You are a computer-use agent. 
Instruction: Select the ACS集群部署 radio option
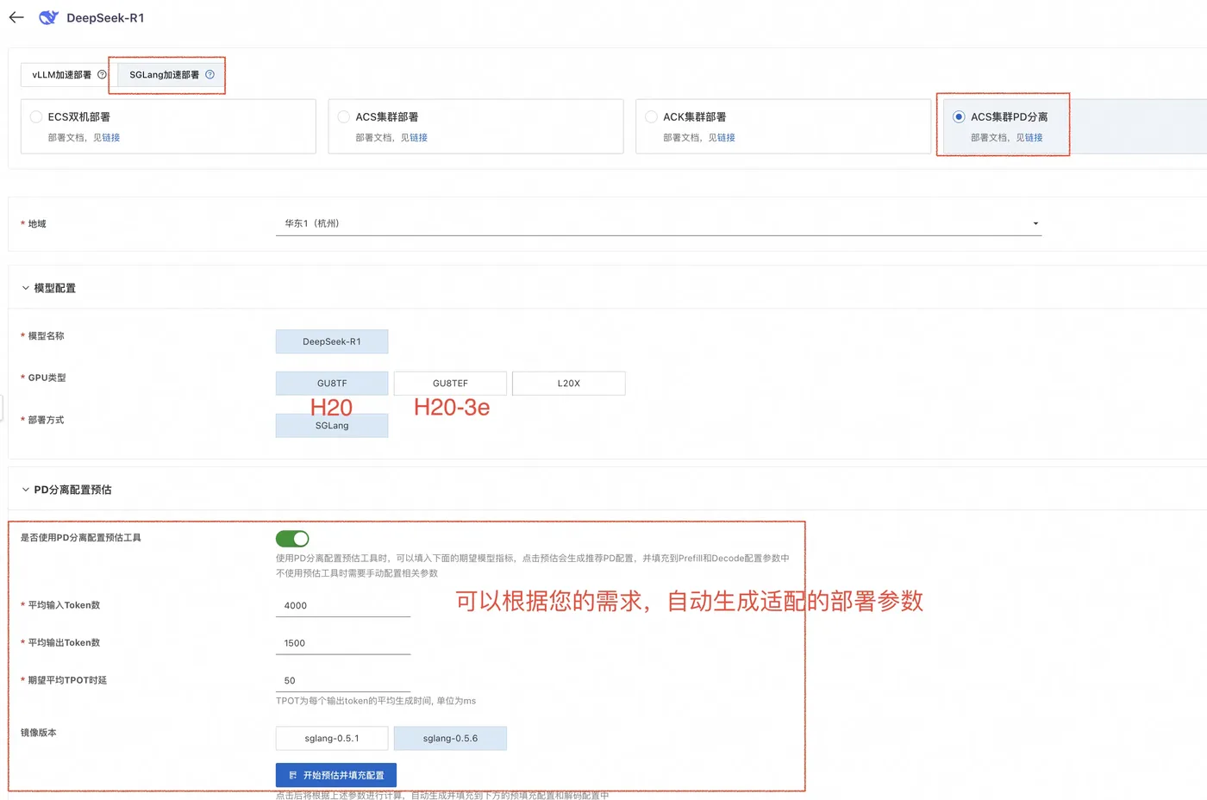[344, 117]
